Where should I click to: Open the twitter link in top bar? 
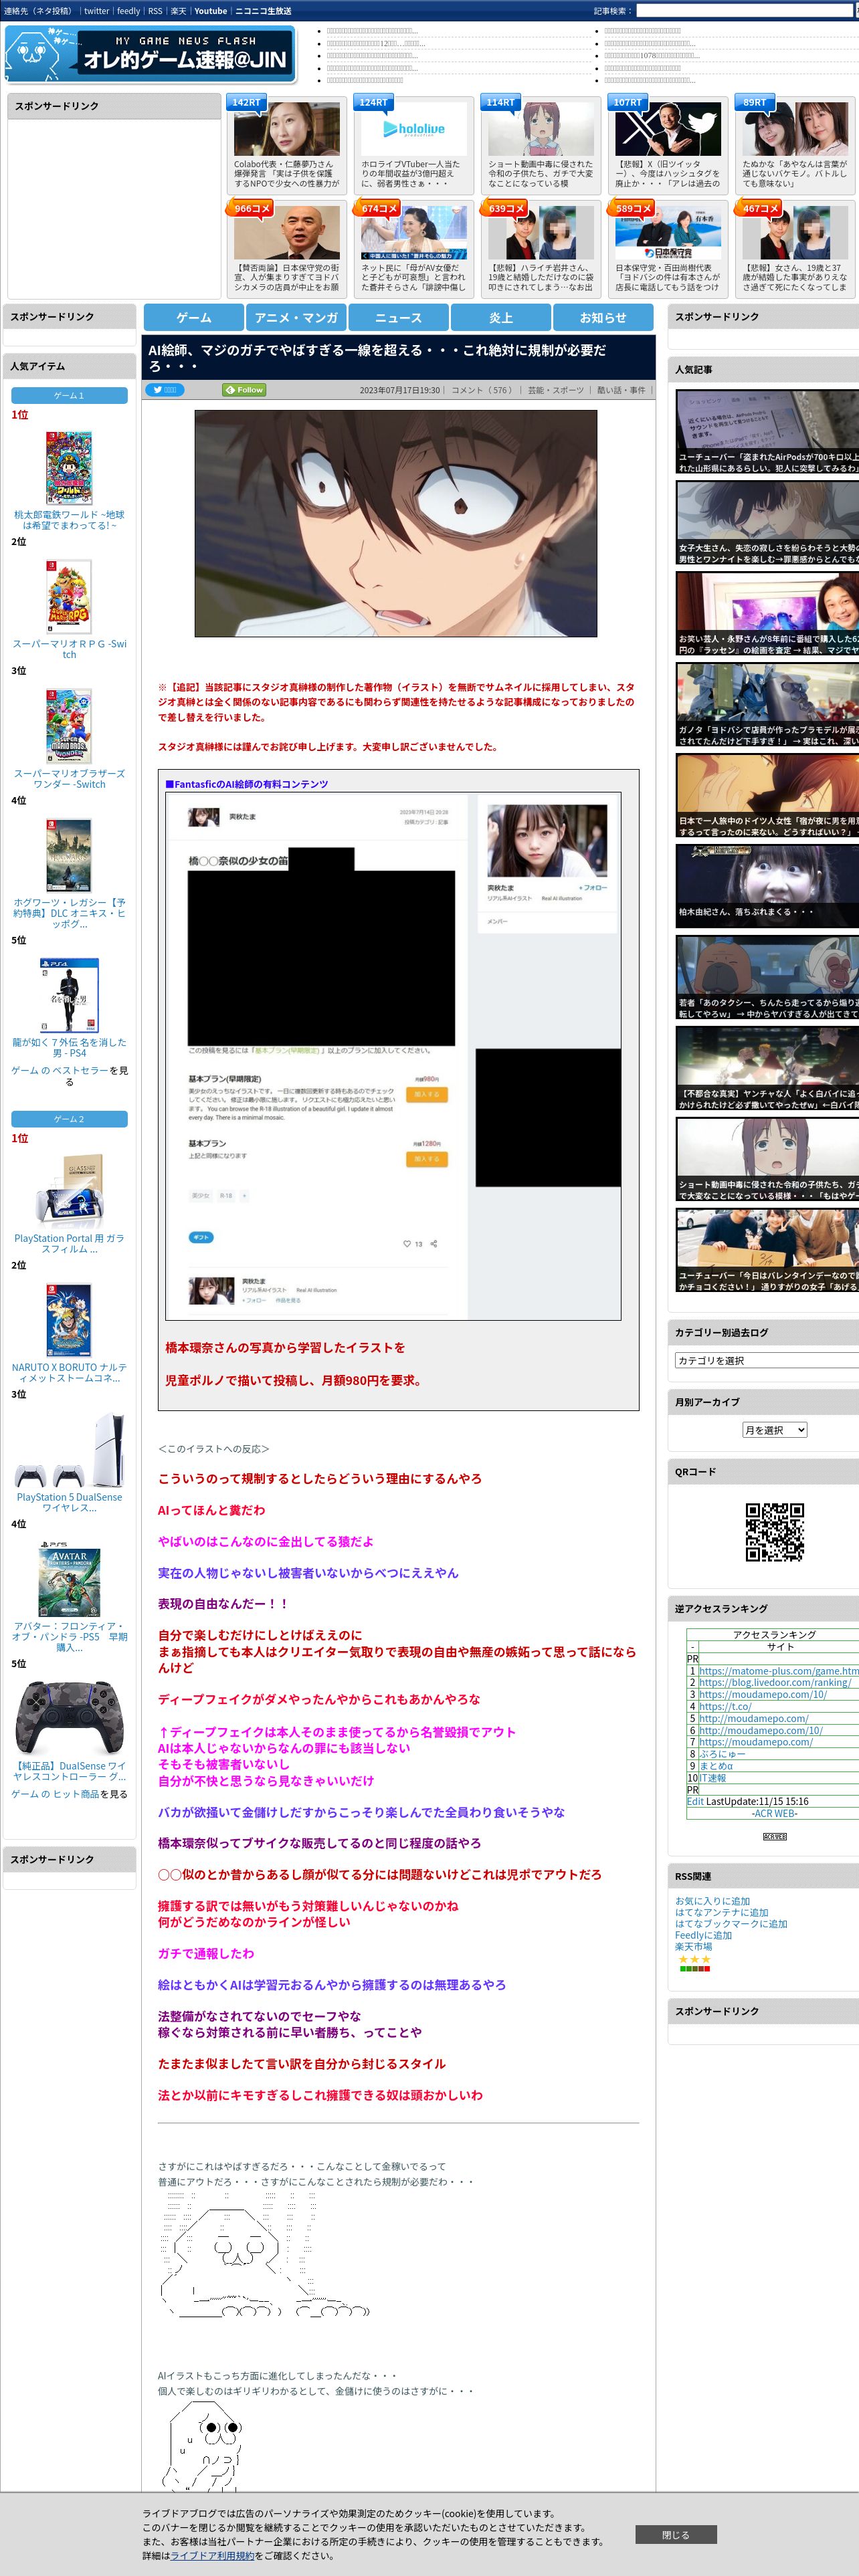click(96, 11)
